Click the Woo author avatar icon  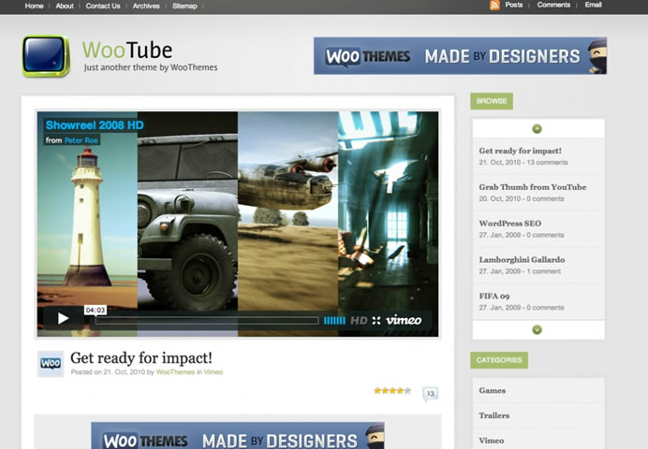tap(51, 364)
